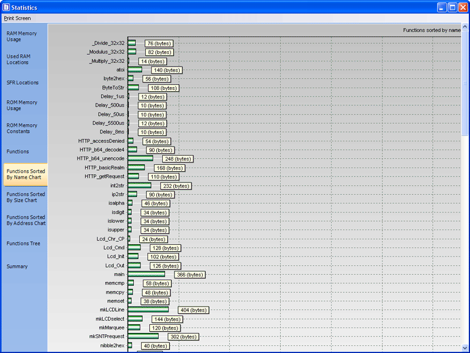Viewport: 470px width, 353px height.
Task: Maximize the Statistics window
Action: pos(452,8)
